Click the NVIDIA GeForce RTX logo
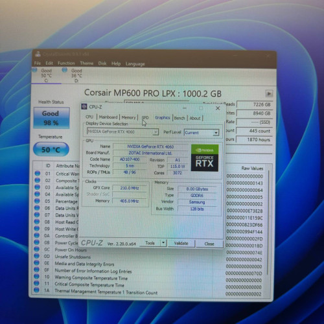The image size is (324, 324). pos(205,158)
